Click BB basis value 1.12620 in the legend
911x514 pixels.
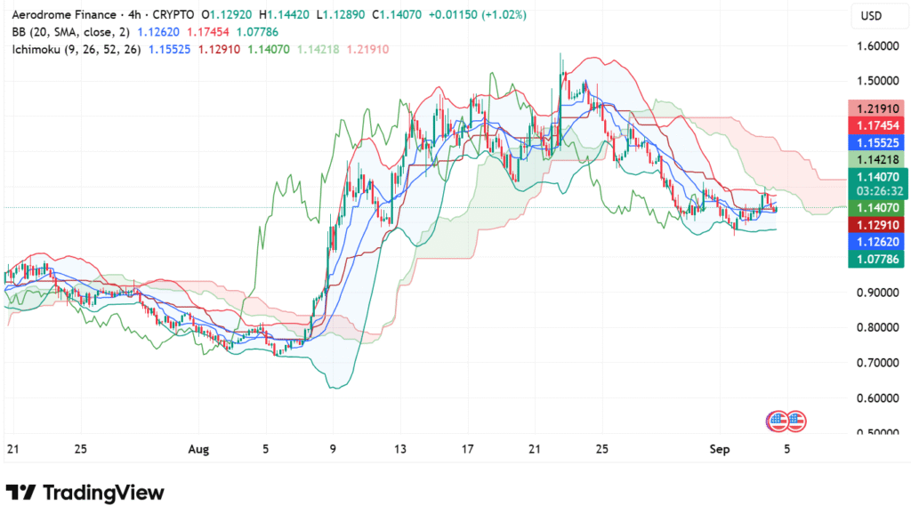[158, 33]
